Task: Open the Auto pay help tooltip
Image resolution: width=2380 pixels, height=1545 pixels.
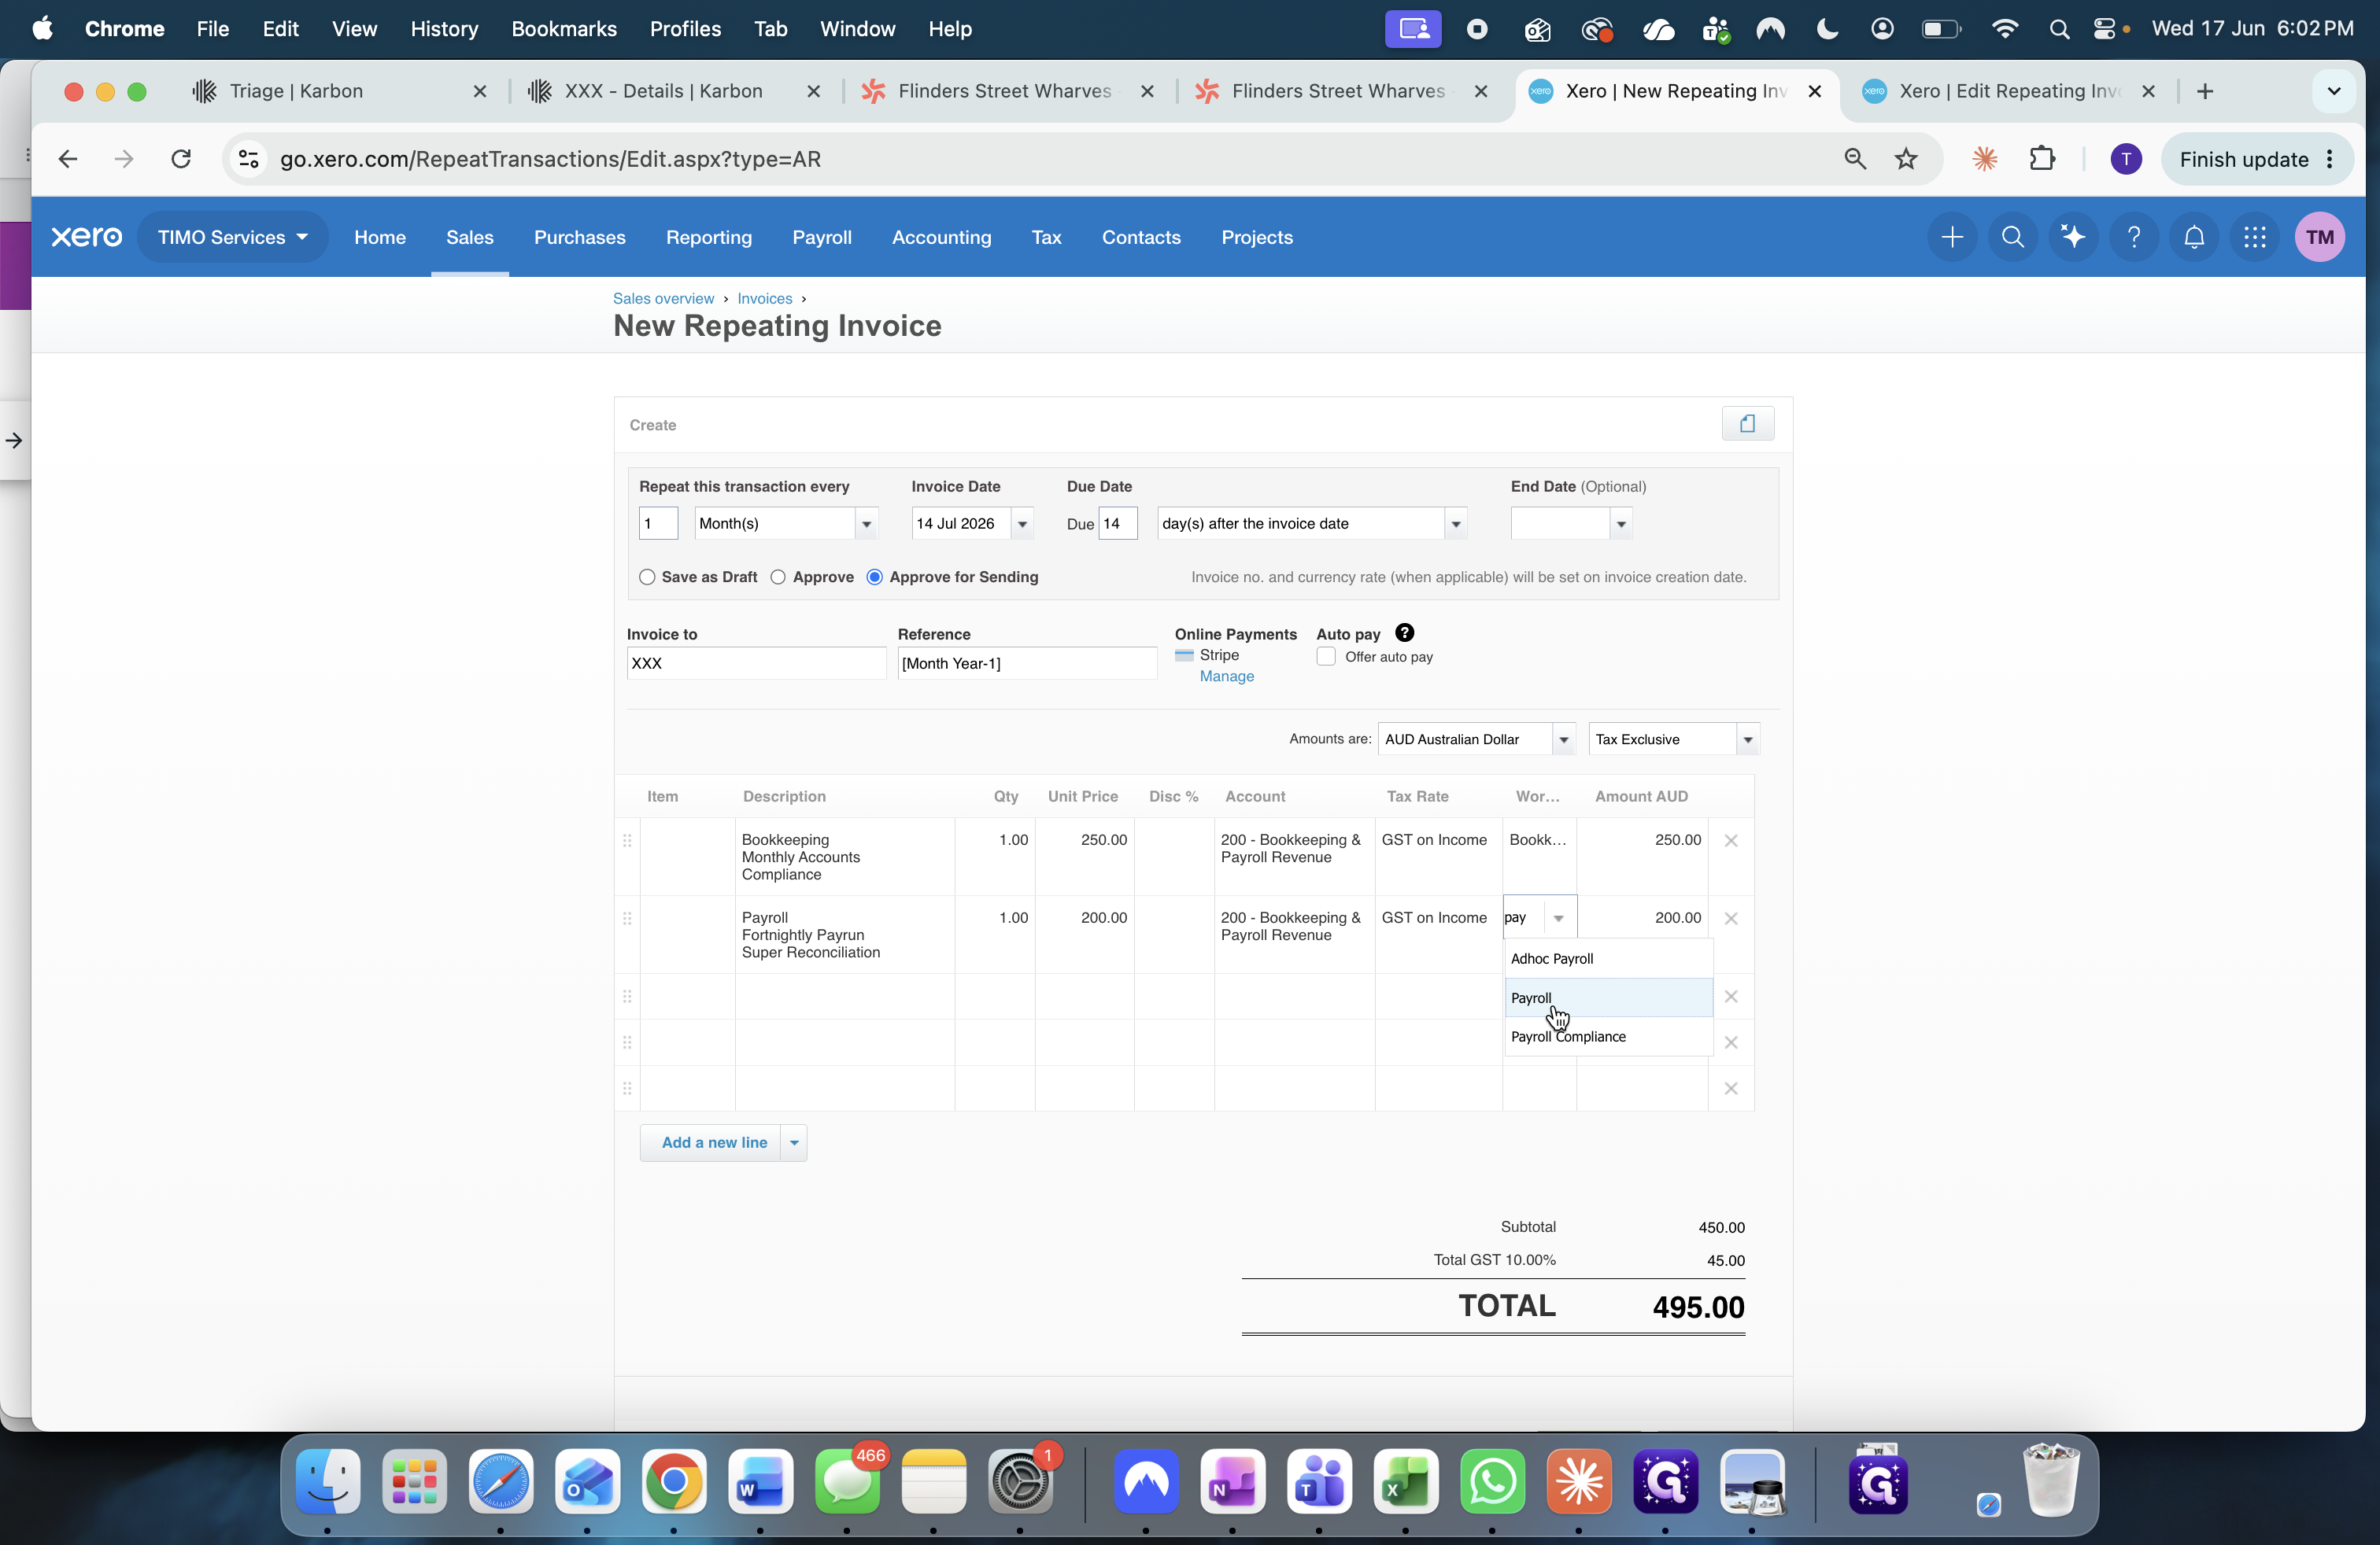Action: (x=1405, y=632)
